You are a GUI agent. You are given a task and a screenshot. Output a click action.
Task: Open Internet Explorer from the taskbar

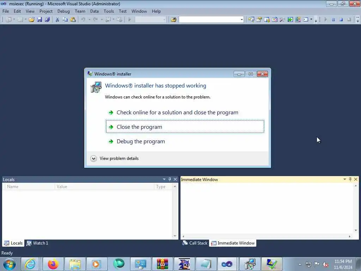[30, 264]
